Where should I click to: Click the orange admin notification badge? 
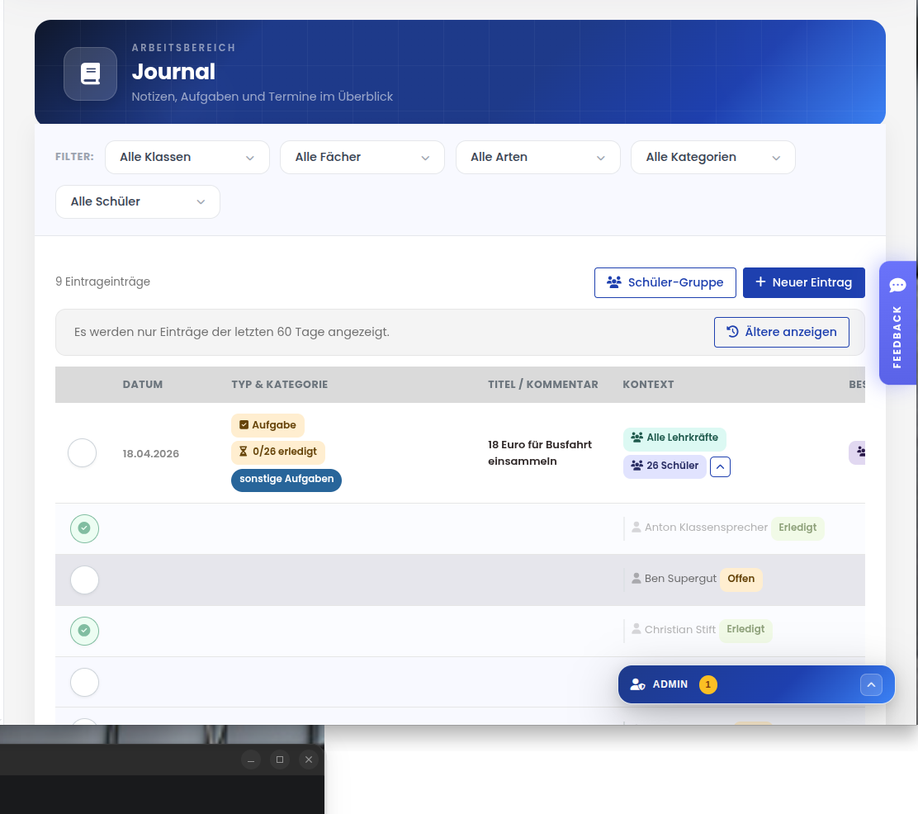coord(707,684)
